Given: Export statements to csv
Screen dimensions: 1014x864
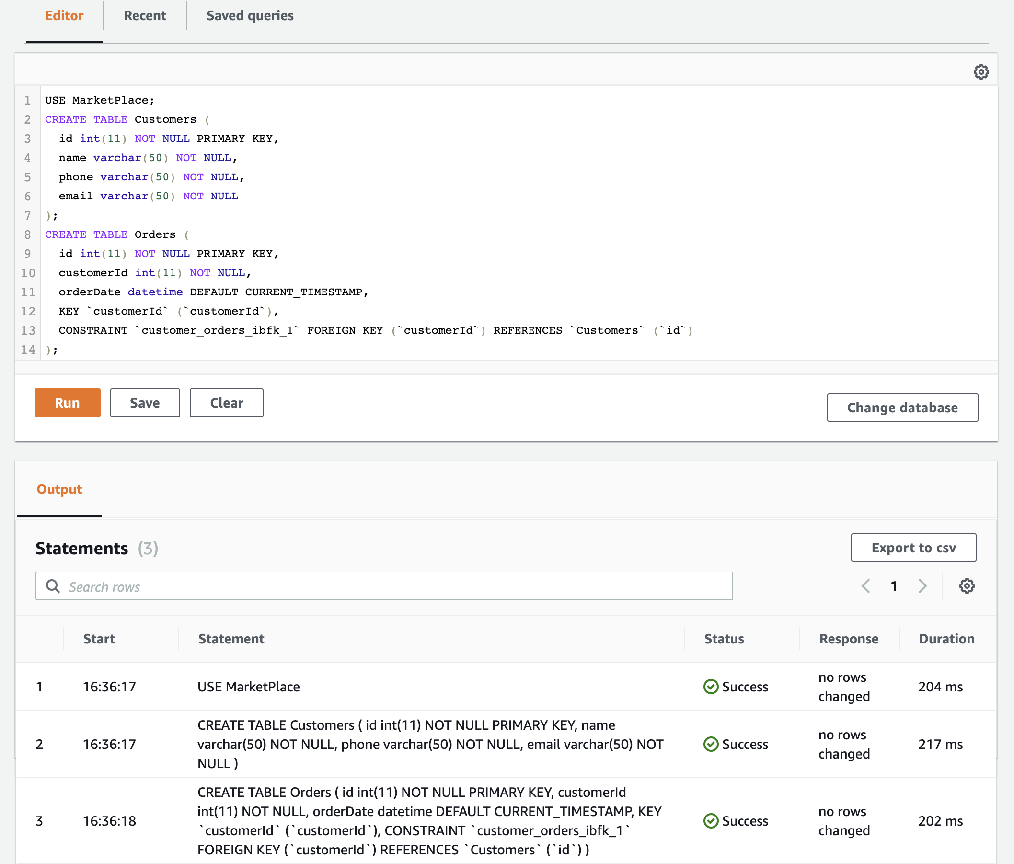Looking at the screenshot, I should pos(914,548).
